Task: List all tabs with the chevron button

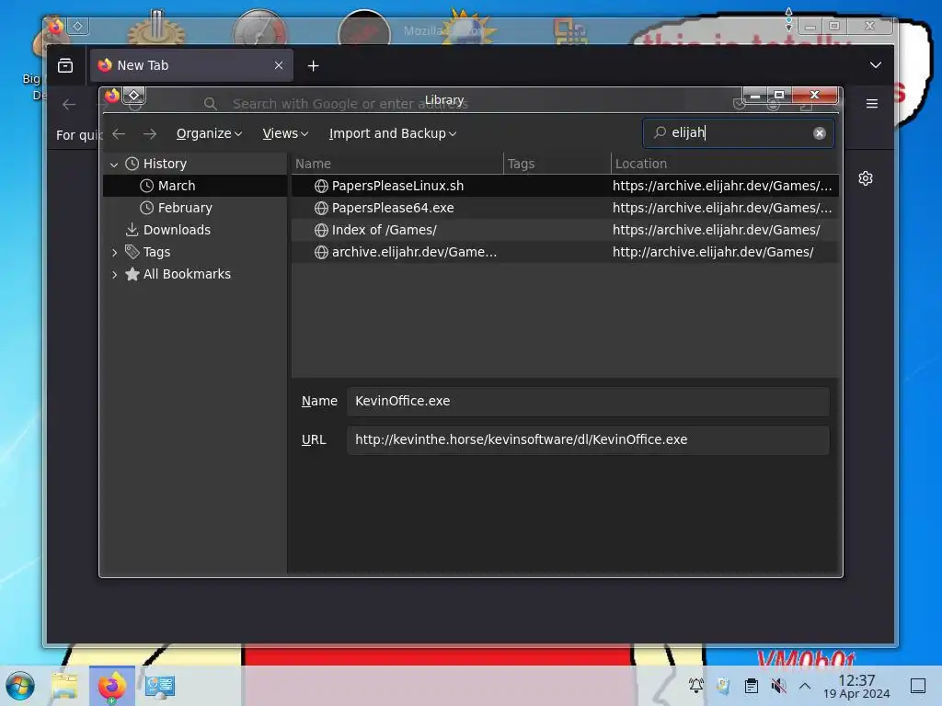Action: click(876, 65)
